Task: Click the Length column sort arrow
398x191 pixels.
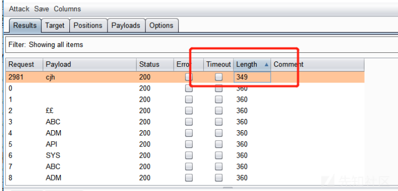Action: 266,65
